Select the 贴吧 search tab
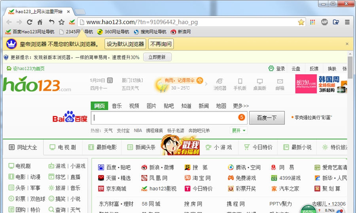The height and width of the screenshot is (213, 356). click(x=169, y=106)
